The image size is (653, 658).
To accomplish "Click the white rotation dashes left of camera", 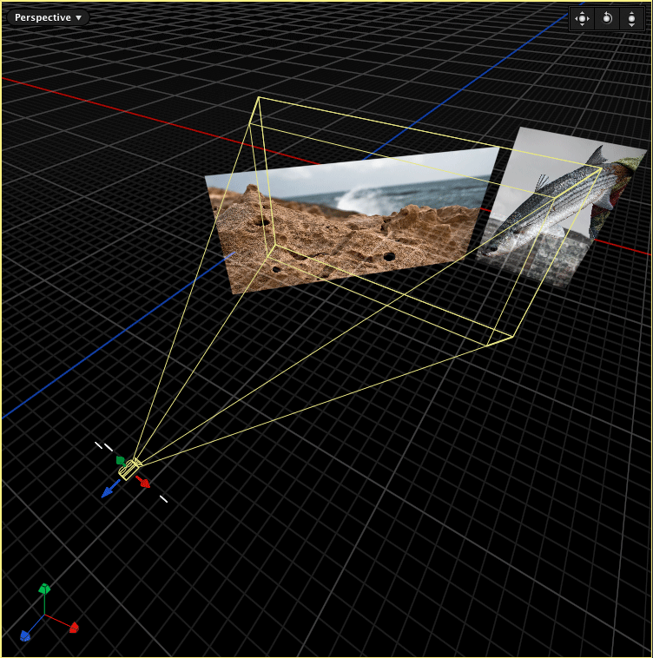I will 103,446.
